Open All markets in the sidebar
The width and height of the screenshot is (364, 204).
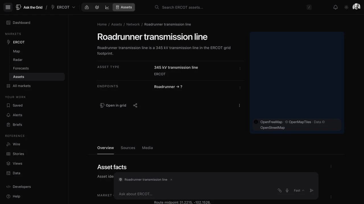point(34,86)
